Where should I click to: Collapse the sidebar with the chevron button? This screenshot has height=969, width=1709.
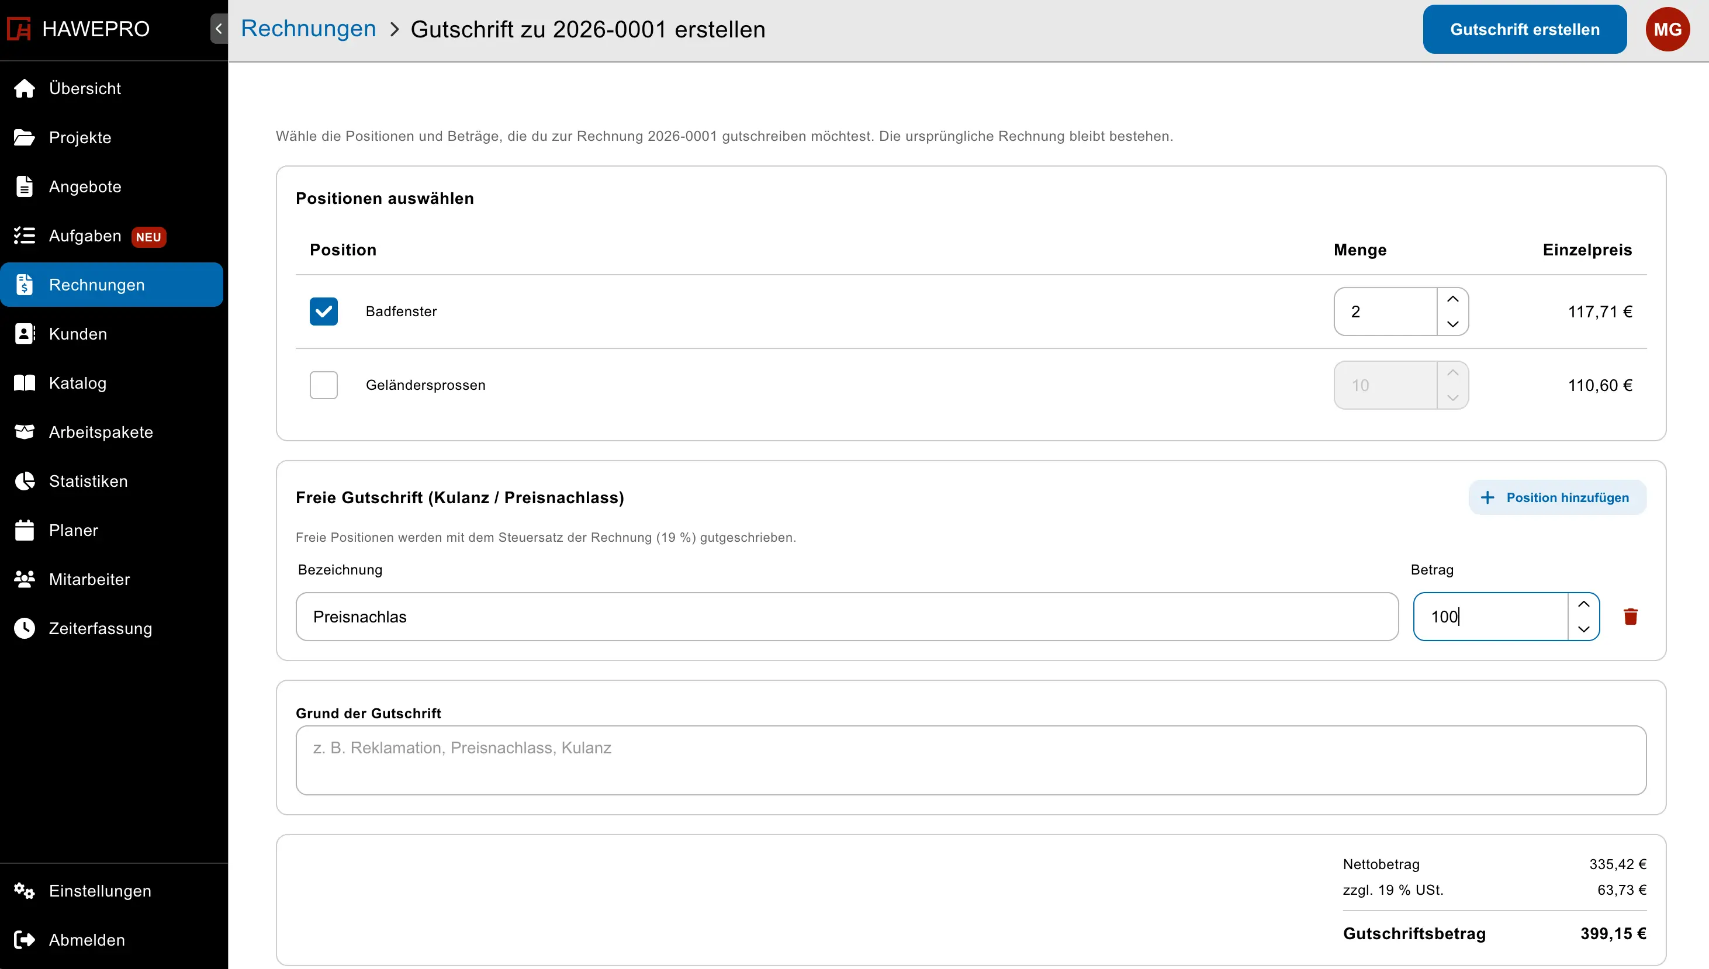tap(219, 29)
